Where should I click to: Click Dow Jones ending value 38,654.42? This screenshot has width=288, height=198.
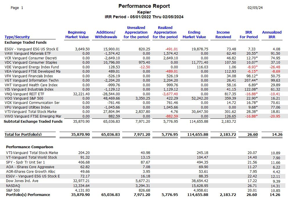(200, 181)
